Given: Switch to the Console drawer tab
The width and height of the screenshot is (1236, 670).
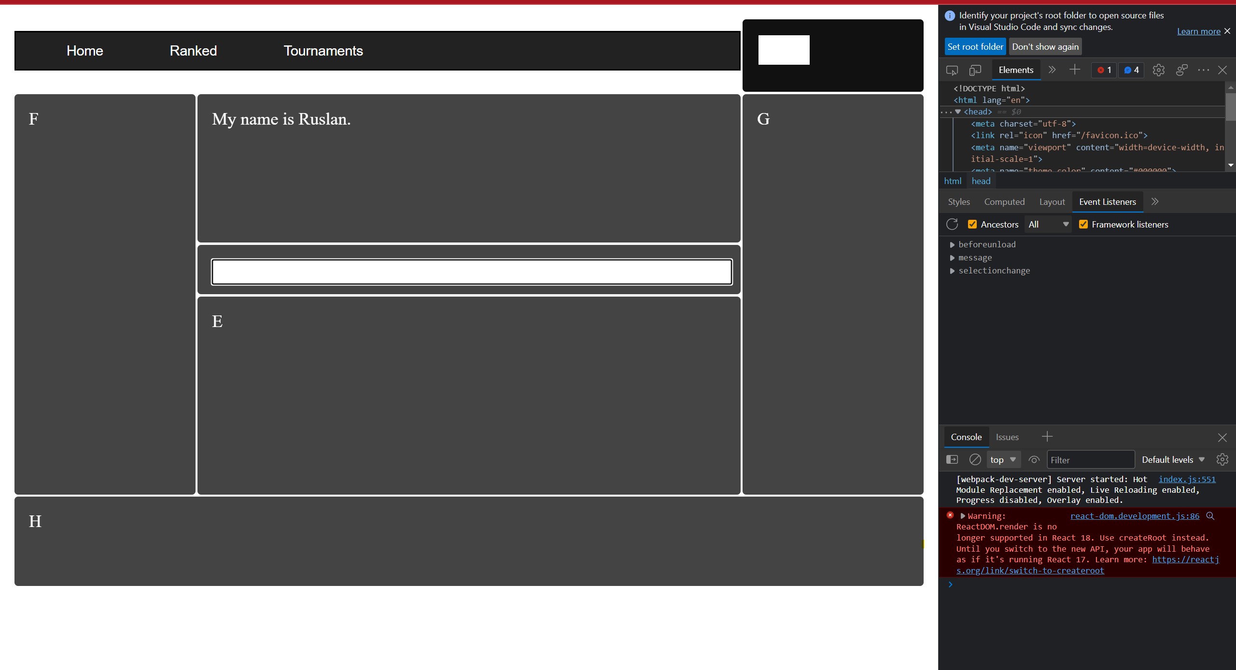Looking at the screenshot, I should coord(966,437).
